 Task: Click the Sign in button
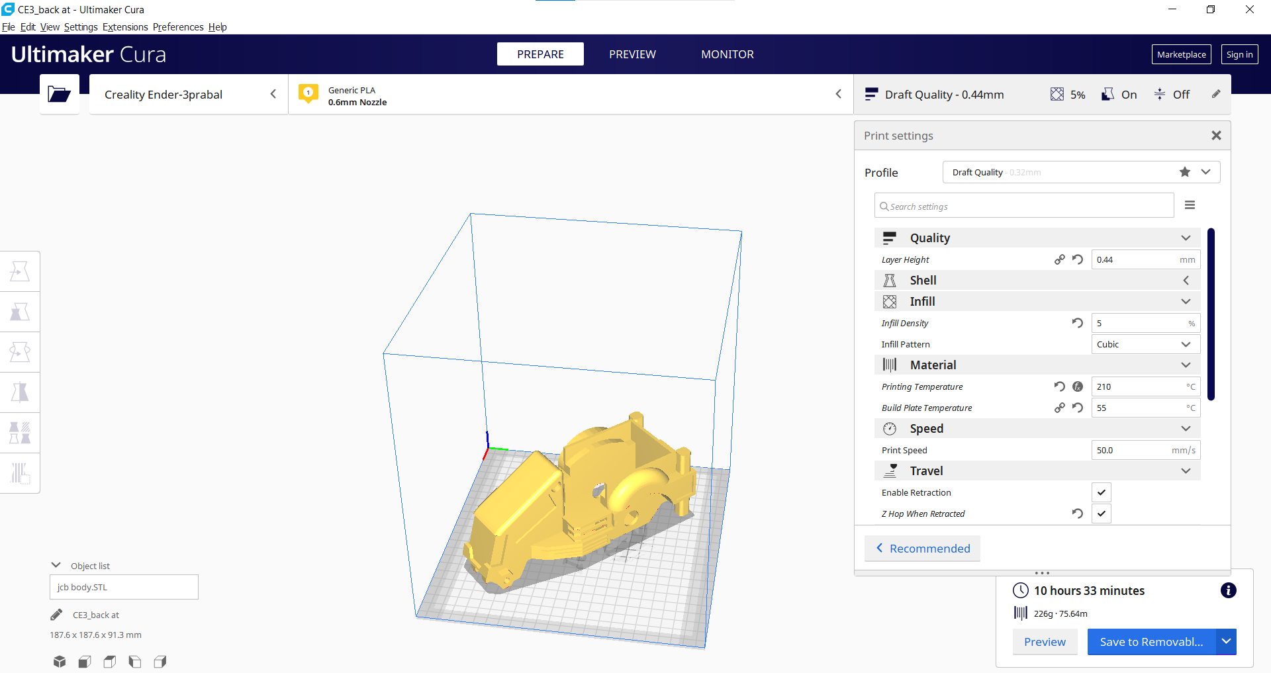tap(1239, 54)
